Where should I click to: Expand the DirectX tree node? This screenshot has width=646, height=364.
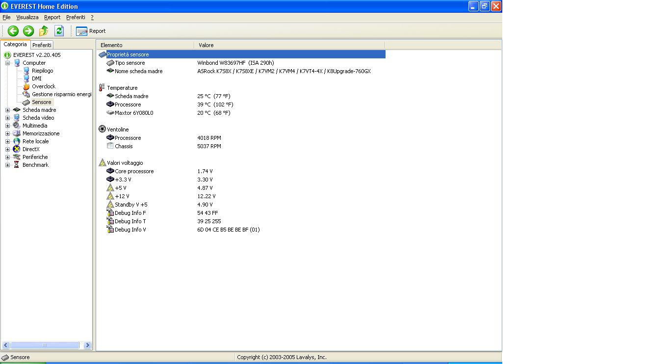coord(7,149)
